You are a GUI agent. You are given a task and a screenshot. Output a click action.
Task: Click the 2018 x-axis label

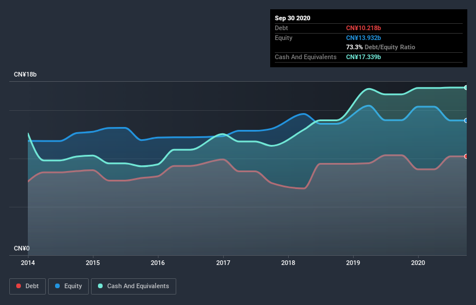(288, 263)
